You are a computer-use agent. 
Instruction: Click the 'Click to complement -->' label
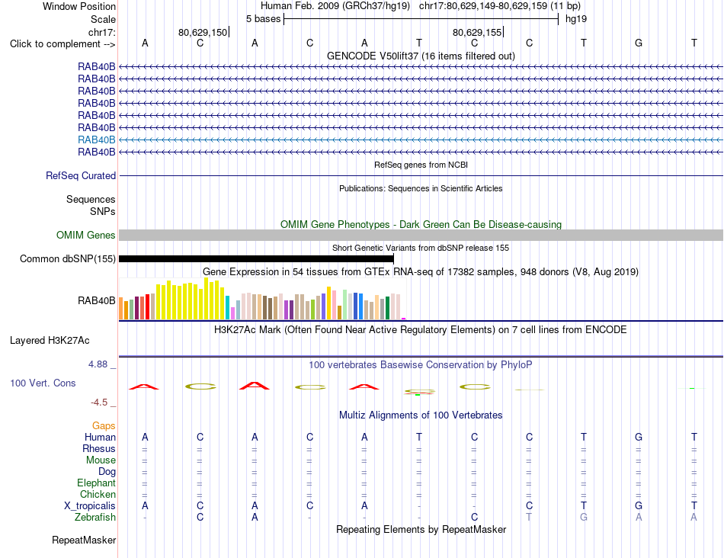click(62, 44)
